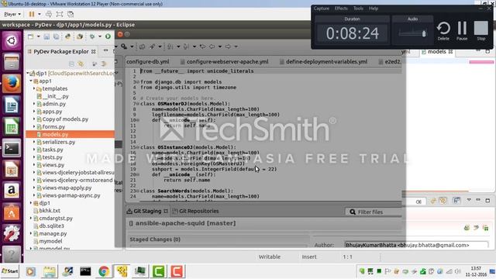Viewport: 496px width, 279px height.
Task: Pause the Camtasia recording
Action: click(462, 31)
